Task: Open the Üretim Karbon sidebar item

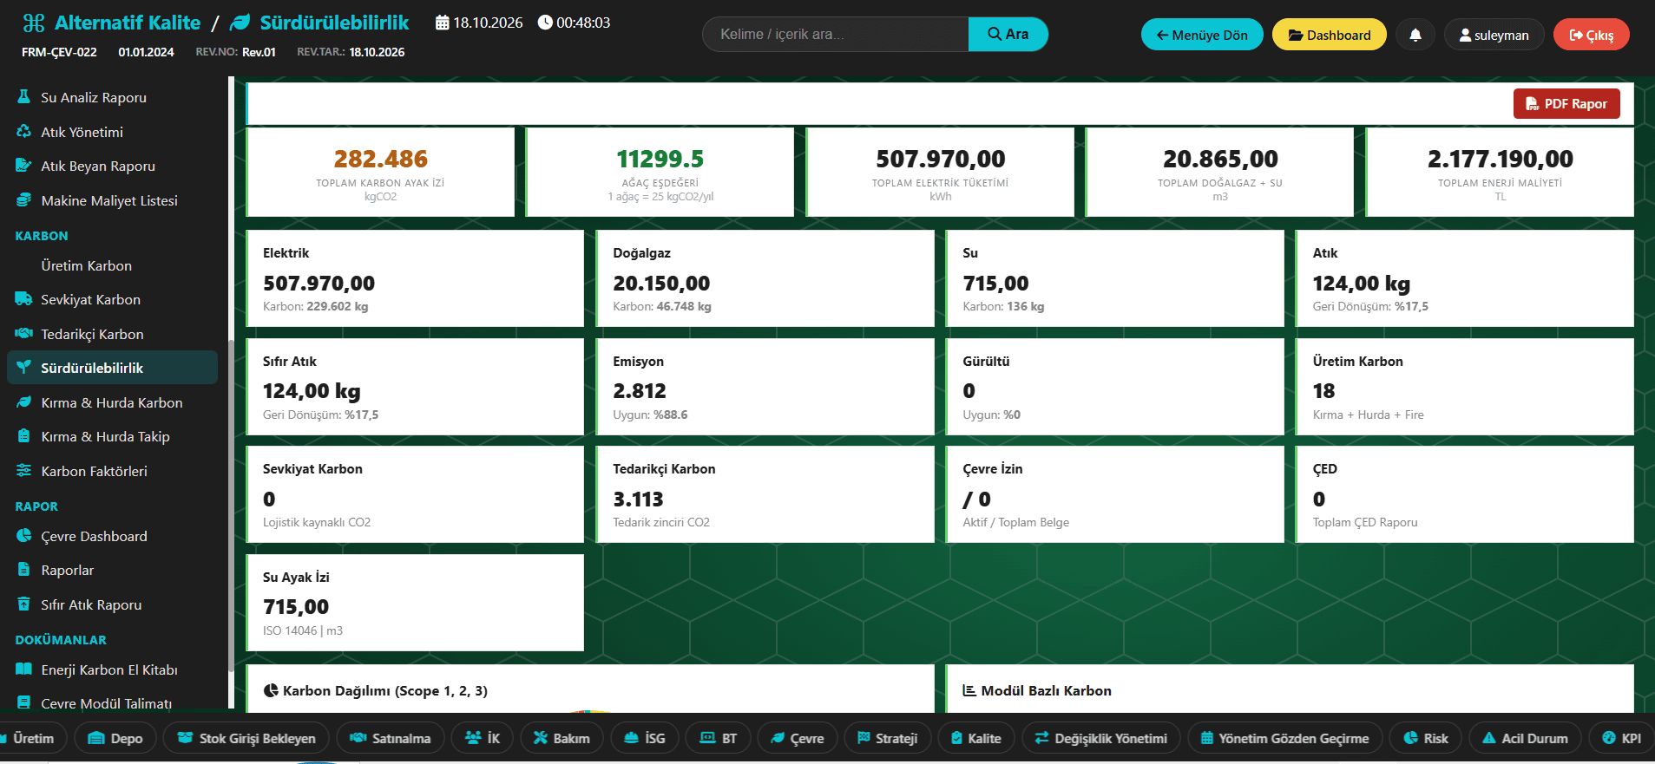Action: pyautogui.click(x=87, y=265)
